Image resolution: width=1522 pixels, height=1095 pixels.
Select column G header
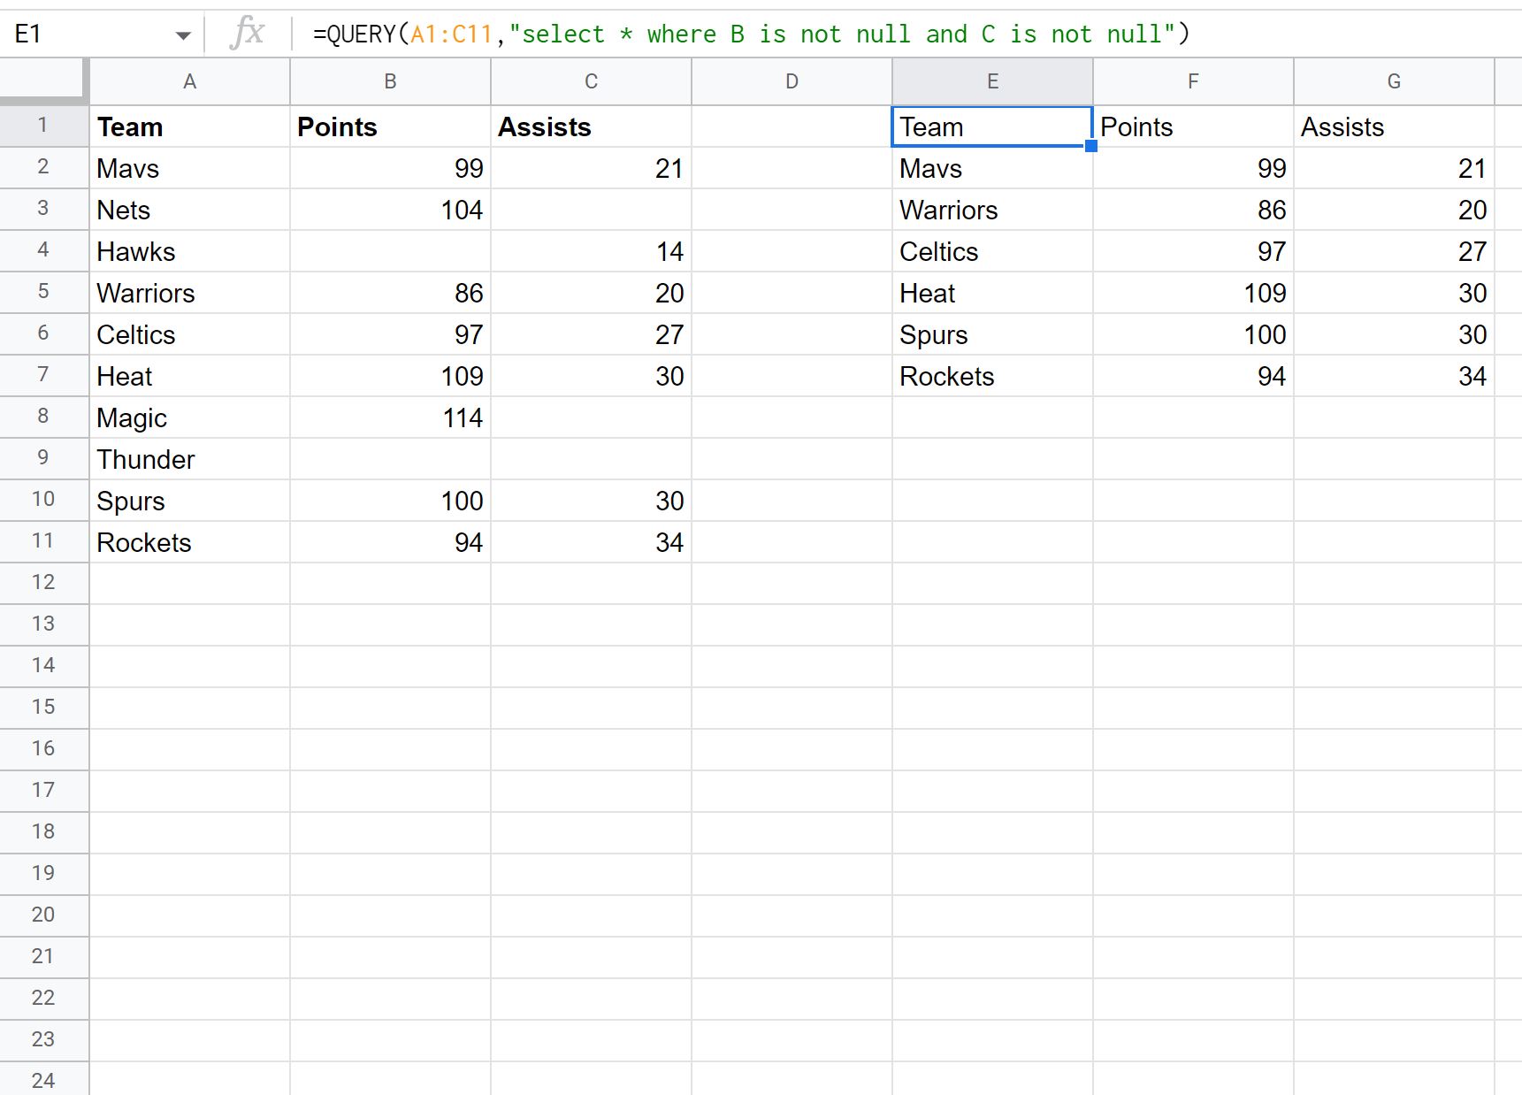tap(1394, 81)
